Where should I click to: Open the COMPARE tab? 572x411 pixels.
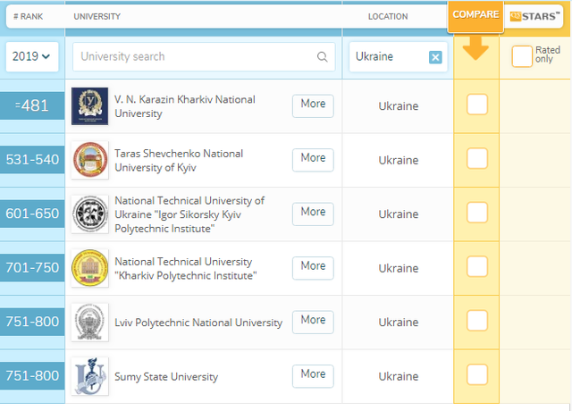pyautogui.click(x=475, y=15)
